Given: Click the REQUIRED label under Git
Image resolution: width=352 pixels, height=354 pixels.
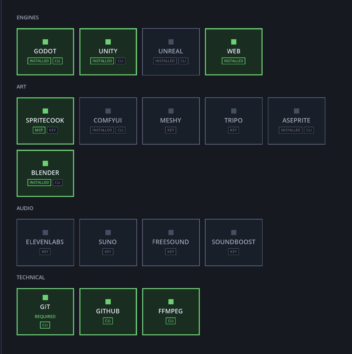Looking at the screenshot, I should [x=45, y=317].
